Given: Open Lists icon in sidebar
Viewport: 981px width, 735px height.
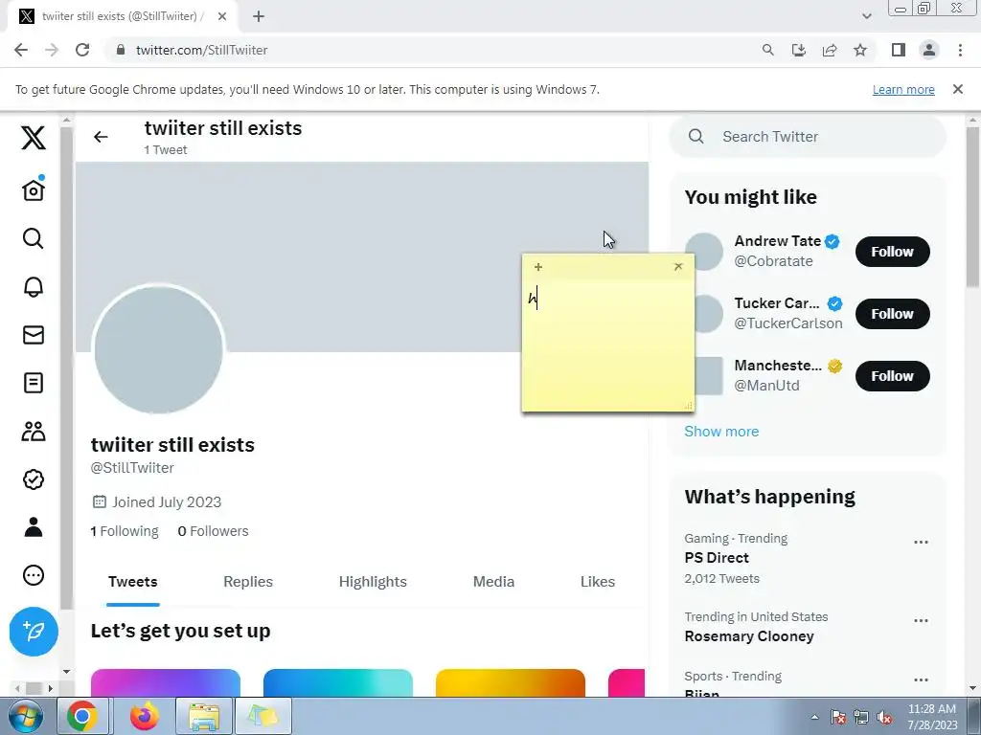Looking at the screenshot, I should pos(34,383).
